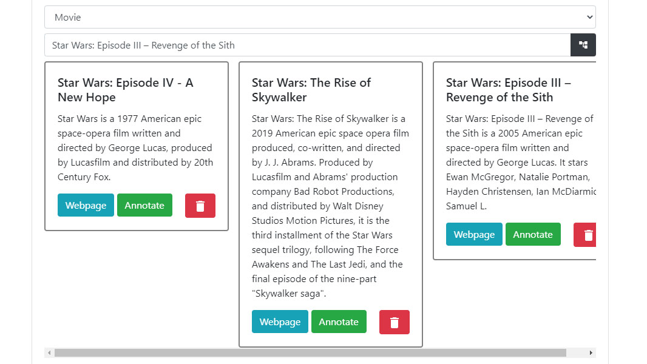
Task: Delete the Episode IV A New Hope card
Action: tap(200, 206)
